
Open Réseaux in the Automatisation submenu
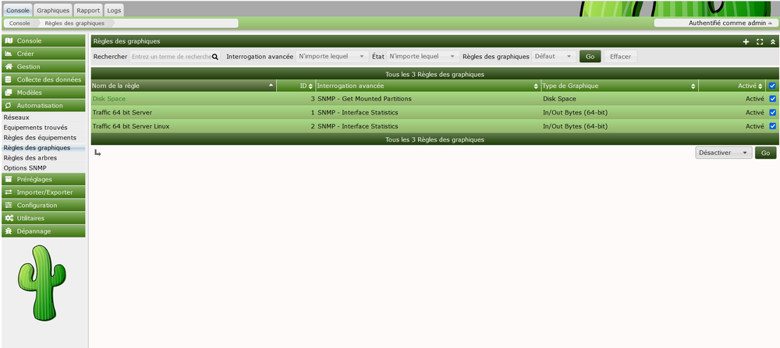click(x=16, y=118)
